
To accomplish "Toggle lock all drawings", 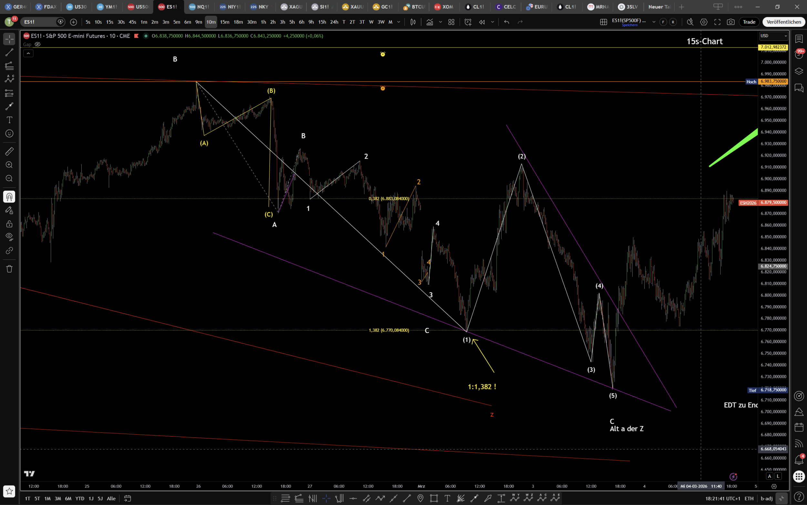I will 9,224.
